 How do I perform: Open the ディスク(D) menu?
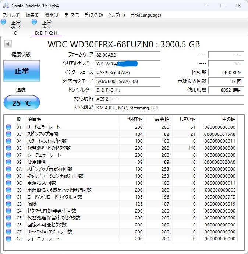[94, 15]
